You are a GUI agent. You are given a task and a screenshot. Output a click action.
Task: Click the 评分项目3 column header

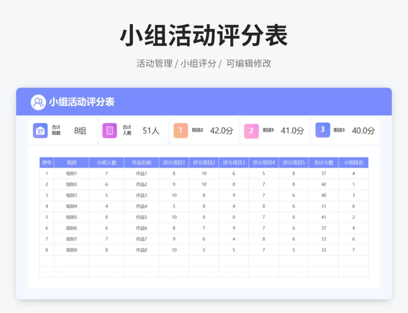tap(234, 162)
